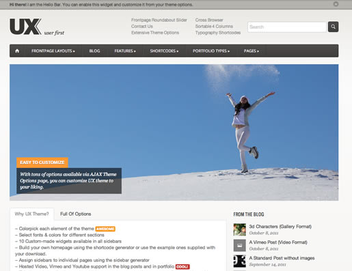This screenshot has width=352, height=271.
Task: Click into the Search input field
Action: tap(287, 27)
